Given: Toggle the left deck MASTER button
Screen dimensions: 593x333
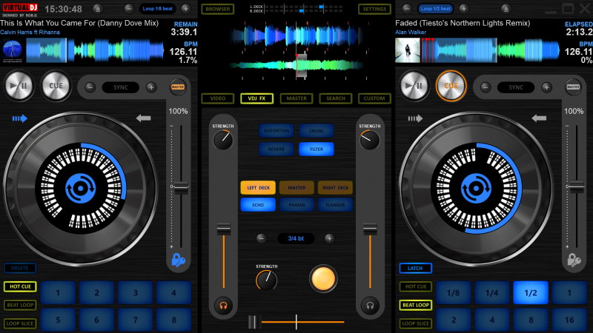Looking at the screenshot, I should (177, 87).
